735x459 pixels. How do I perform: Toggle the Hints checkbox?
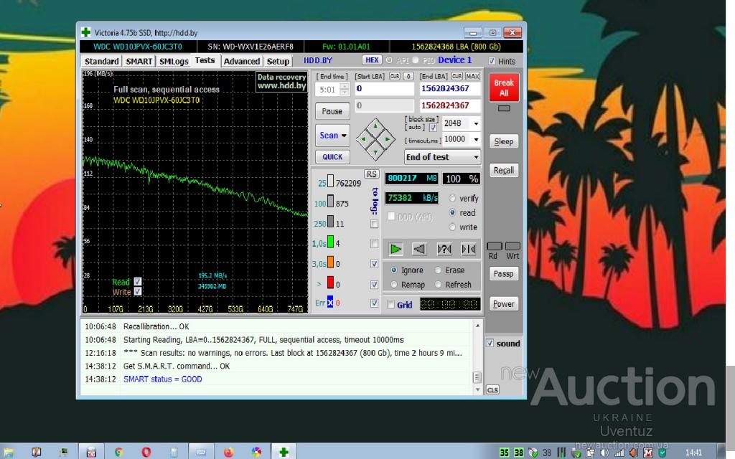coord(491,61)
